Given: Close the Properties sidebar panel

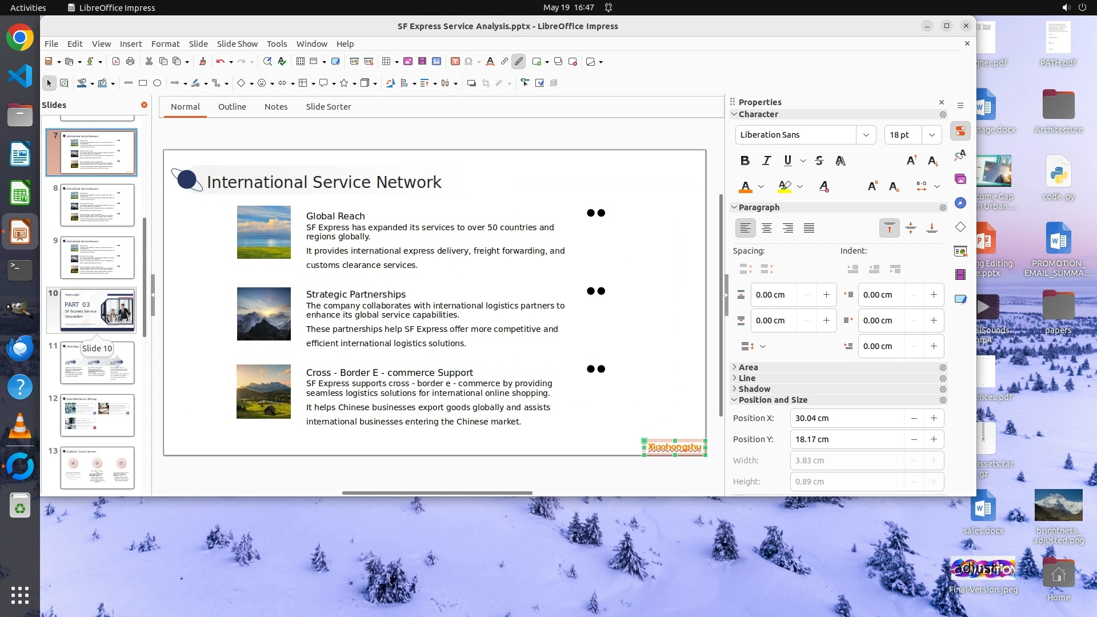Looking at the screenshot, I should tap(942, 102).
